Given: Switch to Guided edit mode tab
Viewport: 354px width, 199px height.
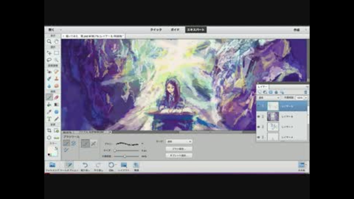Looking at the screenshot, I should 175,30.
